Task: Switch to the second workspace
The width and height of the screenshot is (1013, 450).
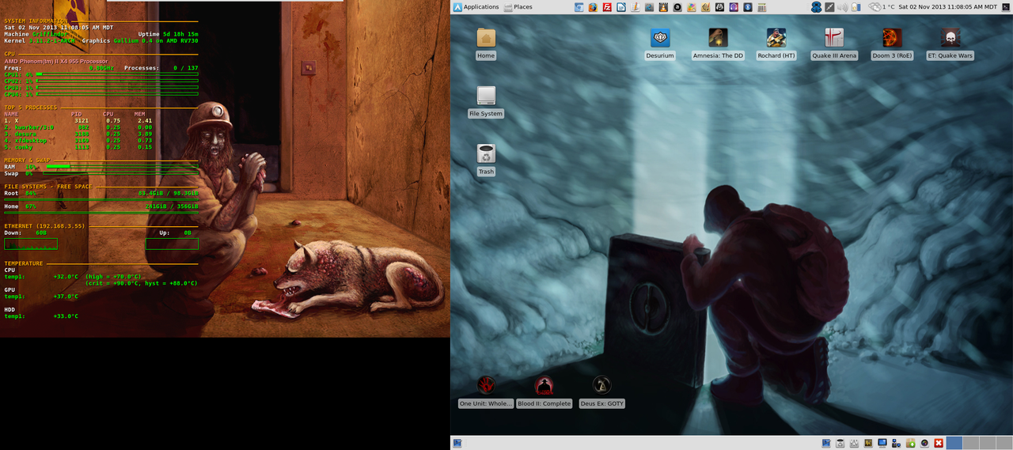Action: pyautogui.click(x=971, y=443)
